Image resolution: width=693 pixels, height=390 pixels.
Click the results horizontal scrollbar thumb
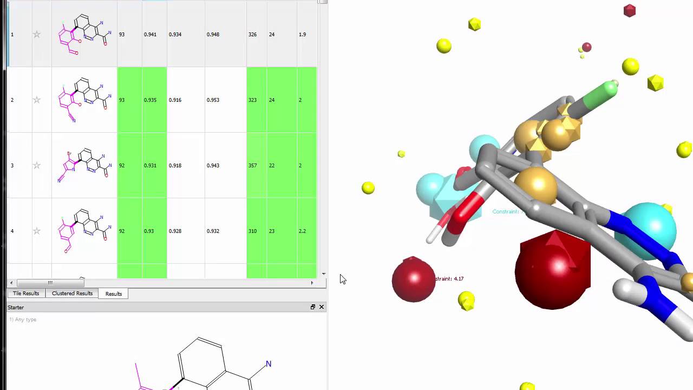50,283
